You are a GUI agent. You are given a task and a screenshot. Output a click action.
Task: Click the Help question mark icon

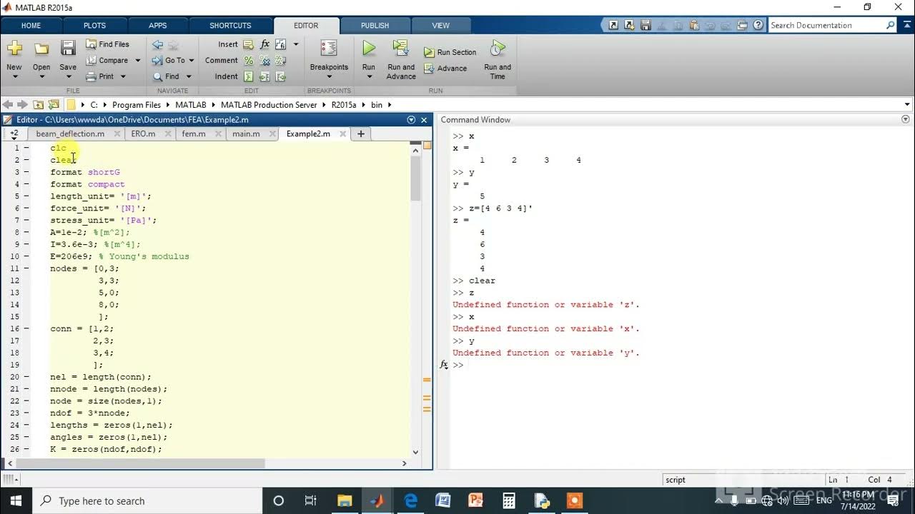[758, 25]
